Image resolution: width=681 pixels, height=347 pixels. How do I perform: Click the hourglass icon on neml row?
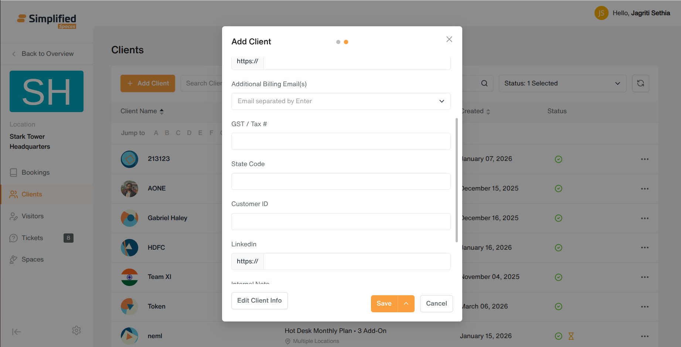tap(571, 336)
